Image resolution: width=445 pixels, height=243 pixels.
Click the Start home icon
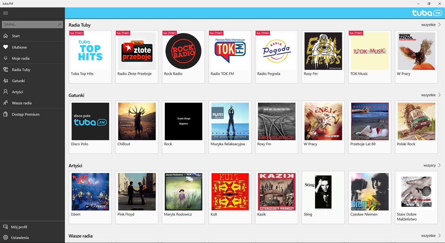[x=6, y=36]
